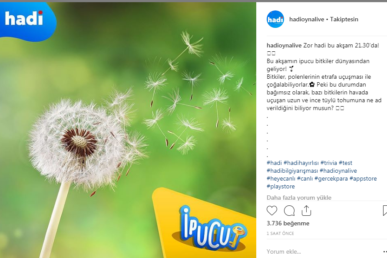Image resolution: width=387 pixels, height=258 pixels.
Task: Open hadioynalive round profile avatar
Action: click(x=275, y=19)
